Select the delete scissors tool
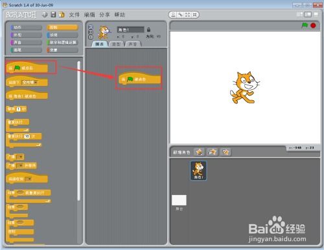 pos(180,15)
